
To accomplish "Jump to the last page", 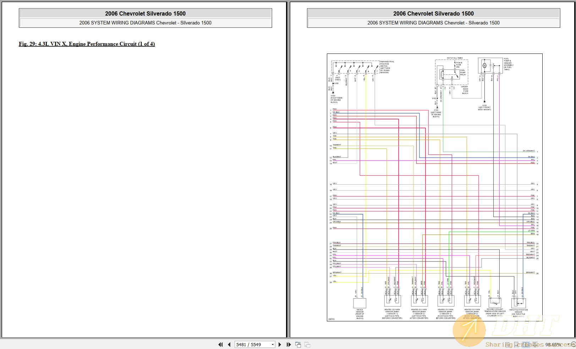I will [x=289, y=344].
